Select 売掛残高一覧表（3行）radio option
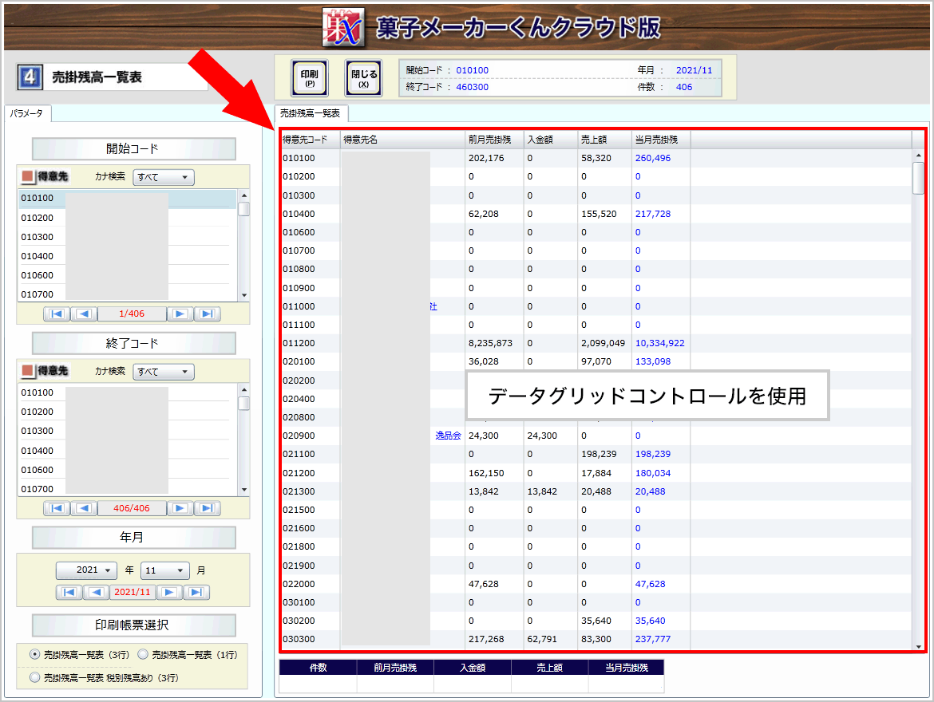Viewport: 934px width, 702px height. (35, 654)
